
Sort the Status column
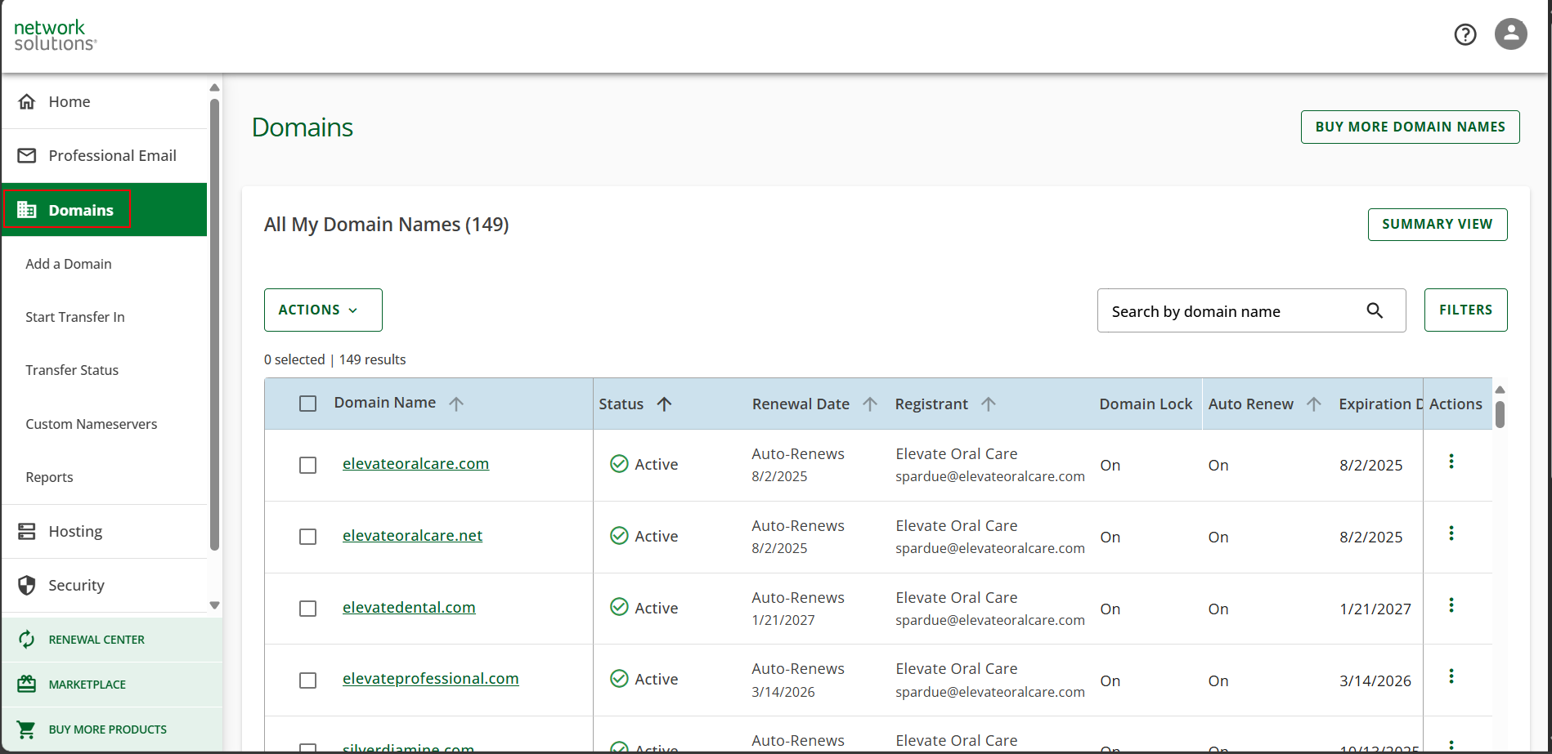pyautogui.click(x=664, y=404)
